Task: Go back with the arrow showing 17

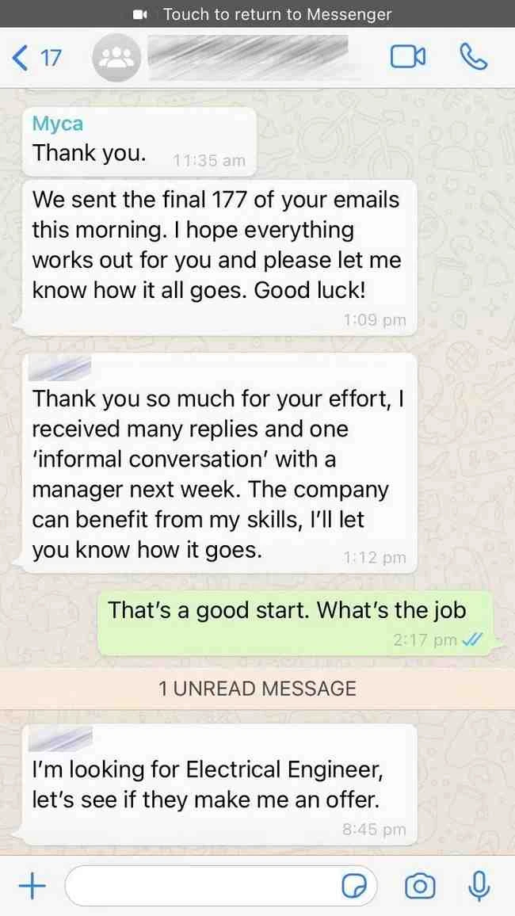Action: [36, 58]
